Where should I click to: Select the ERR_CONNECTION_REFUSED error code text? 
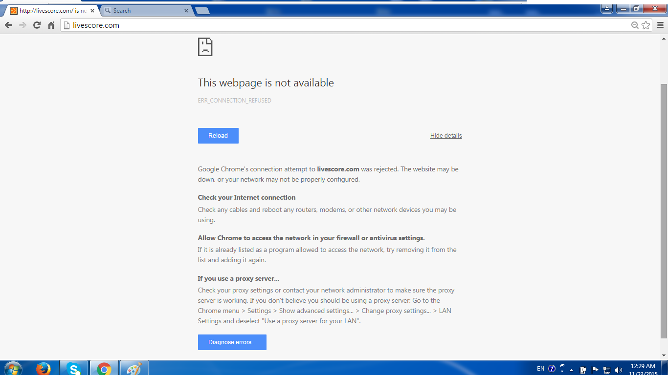coord(235,101)
